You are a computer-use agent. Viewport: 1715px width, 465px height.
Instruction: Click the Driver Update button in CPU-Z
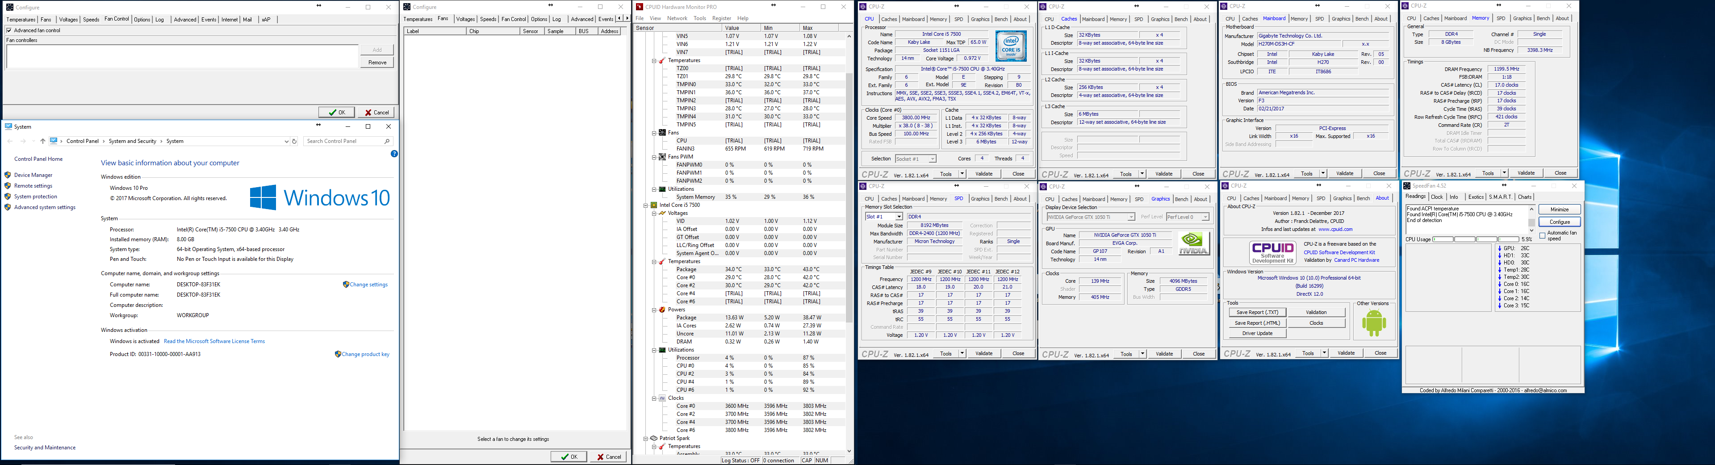[x=1258, y=333]
